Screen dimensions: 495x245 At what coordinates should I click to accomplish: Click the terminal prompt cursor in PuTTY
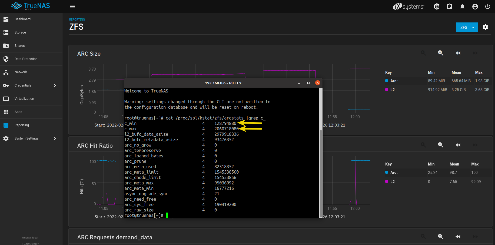(x=167, y=215)
